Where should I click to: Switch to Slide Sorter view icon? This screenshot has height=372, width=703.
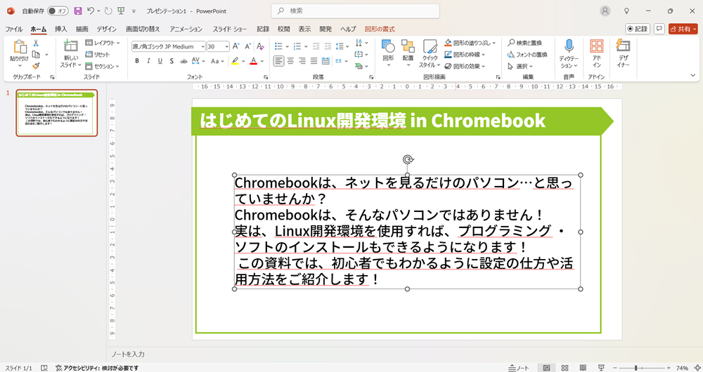point(565,368)
